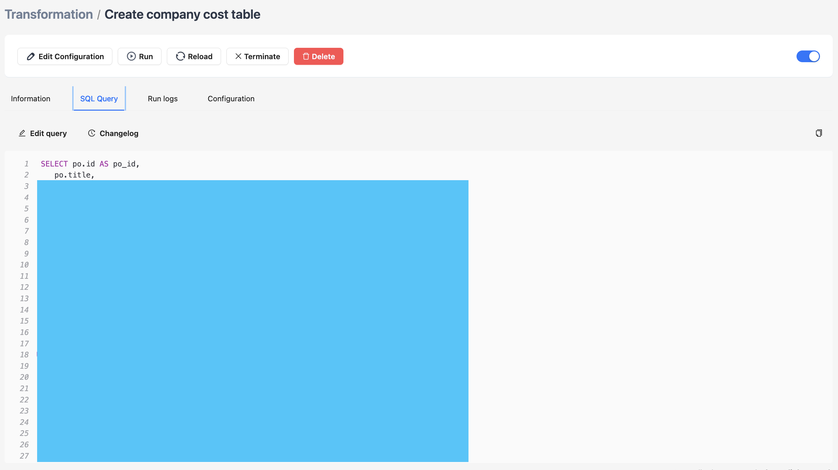Switch to the Run logs tab

[163, 99]
